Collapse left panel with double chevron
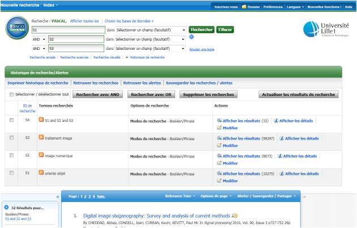Viewport: 357px width, 228px height. [58, 197]
